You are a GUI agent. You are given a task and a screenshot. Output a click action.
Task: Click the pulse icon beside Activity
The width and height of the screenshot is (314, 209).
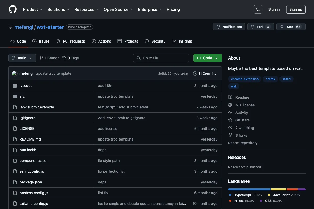[x=230, y=113]
